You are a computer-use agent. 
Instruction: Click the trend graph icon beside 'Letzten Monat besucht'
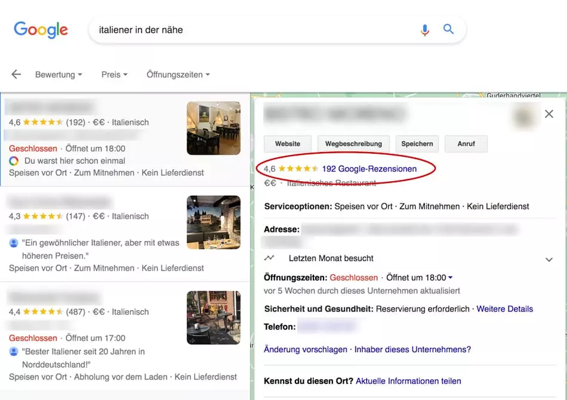[x=269, y=258]
